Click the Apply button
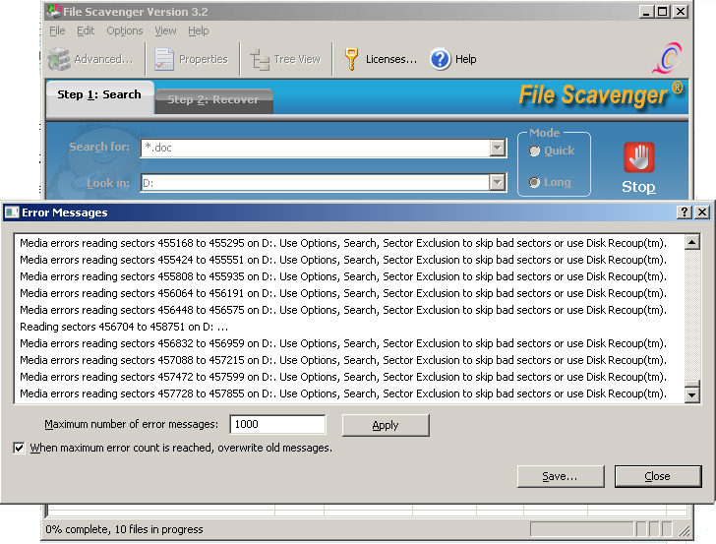Screen dimensions: 716x544 pyautogui.click(x=386, y=425)
